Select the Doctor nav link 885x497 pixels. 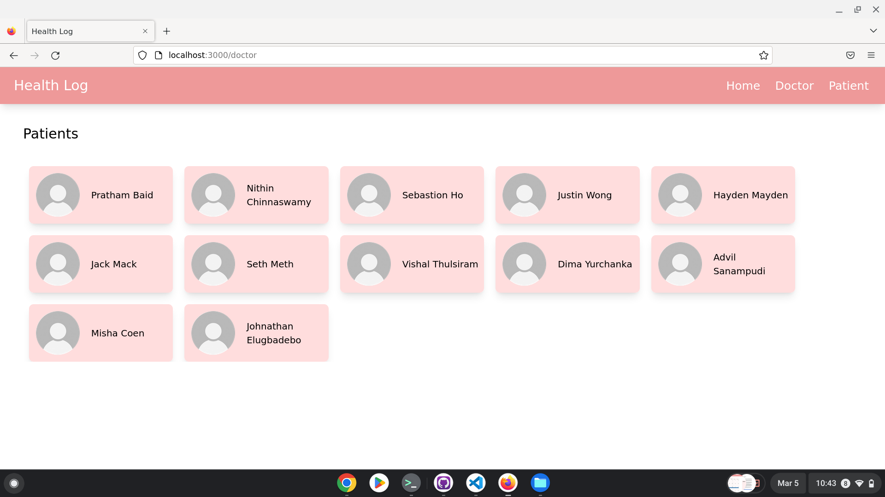(x=794, y=86)
